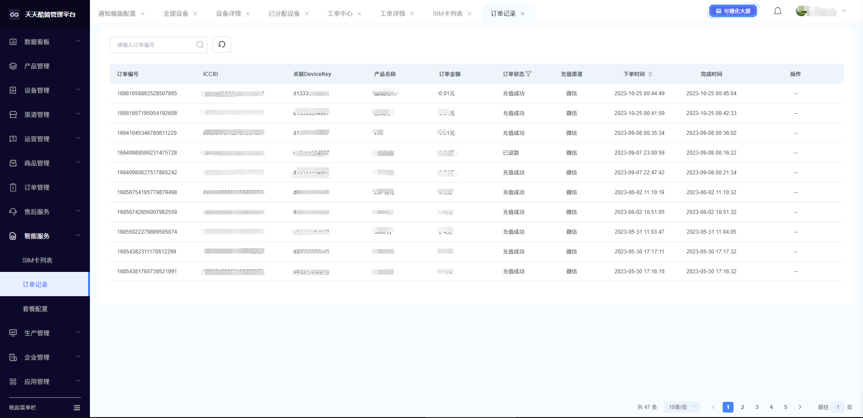
Task: Filter by order status funnel icon
Action: (x=528, y=74)
